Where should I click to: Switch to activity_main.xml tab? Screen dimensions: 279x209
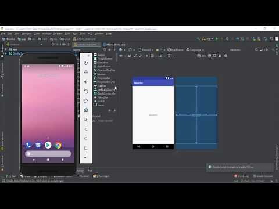pos(87,45)
